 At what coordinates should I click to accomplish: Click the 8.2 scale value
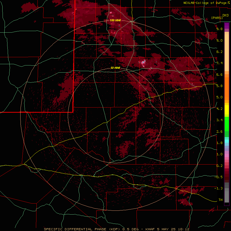point(219,52)
